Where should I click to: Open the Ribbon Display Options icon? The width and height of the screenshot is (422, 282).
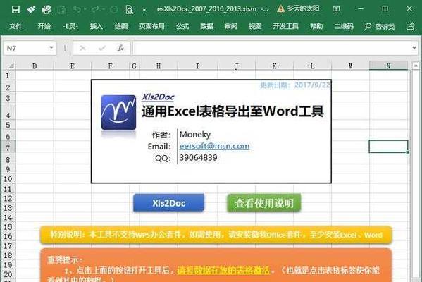[x=336, y=8]
